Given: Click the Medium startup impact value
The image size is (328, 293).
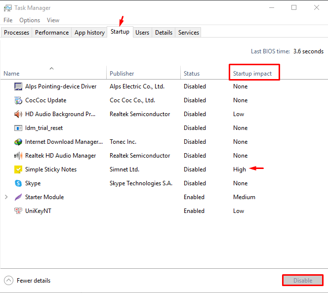Looking at the screenshot, I should tap(244, 197).
